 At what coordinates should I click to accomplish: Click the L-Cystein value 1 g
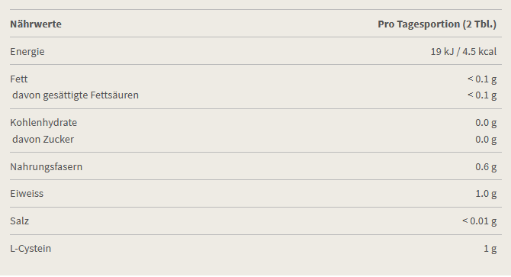click(490, 249)
